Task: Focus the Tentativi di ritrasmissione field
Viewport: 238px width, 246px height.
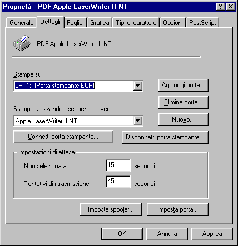Action: click(118, 182)
